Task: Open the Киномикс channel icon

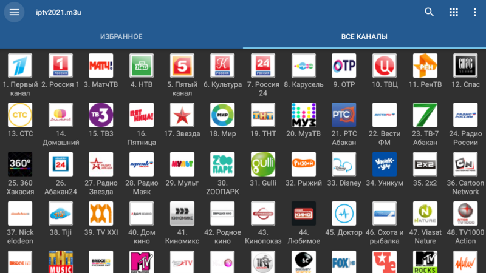Action: pyautogui.click(x=182, y=214)
